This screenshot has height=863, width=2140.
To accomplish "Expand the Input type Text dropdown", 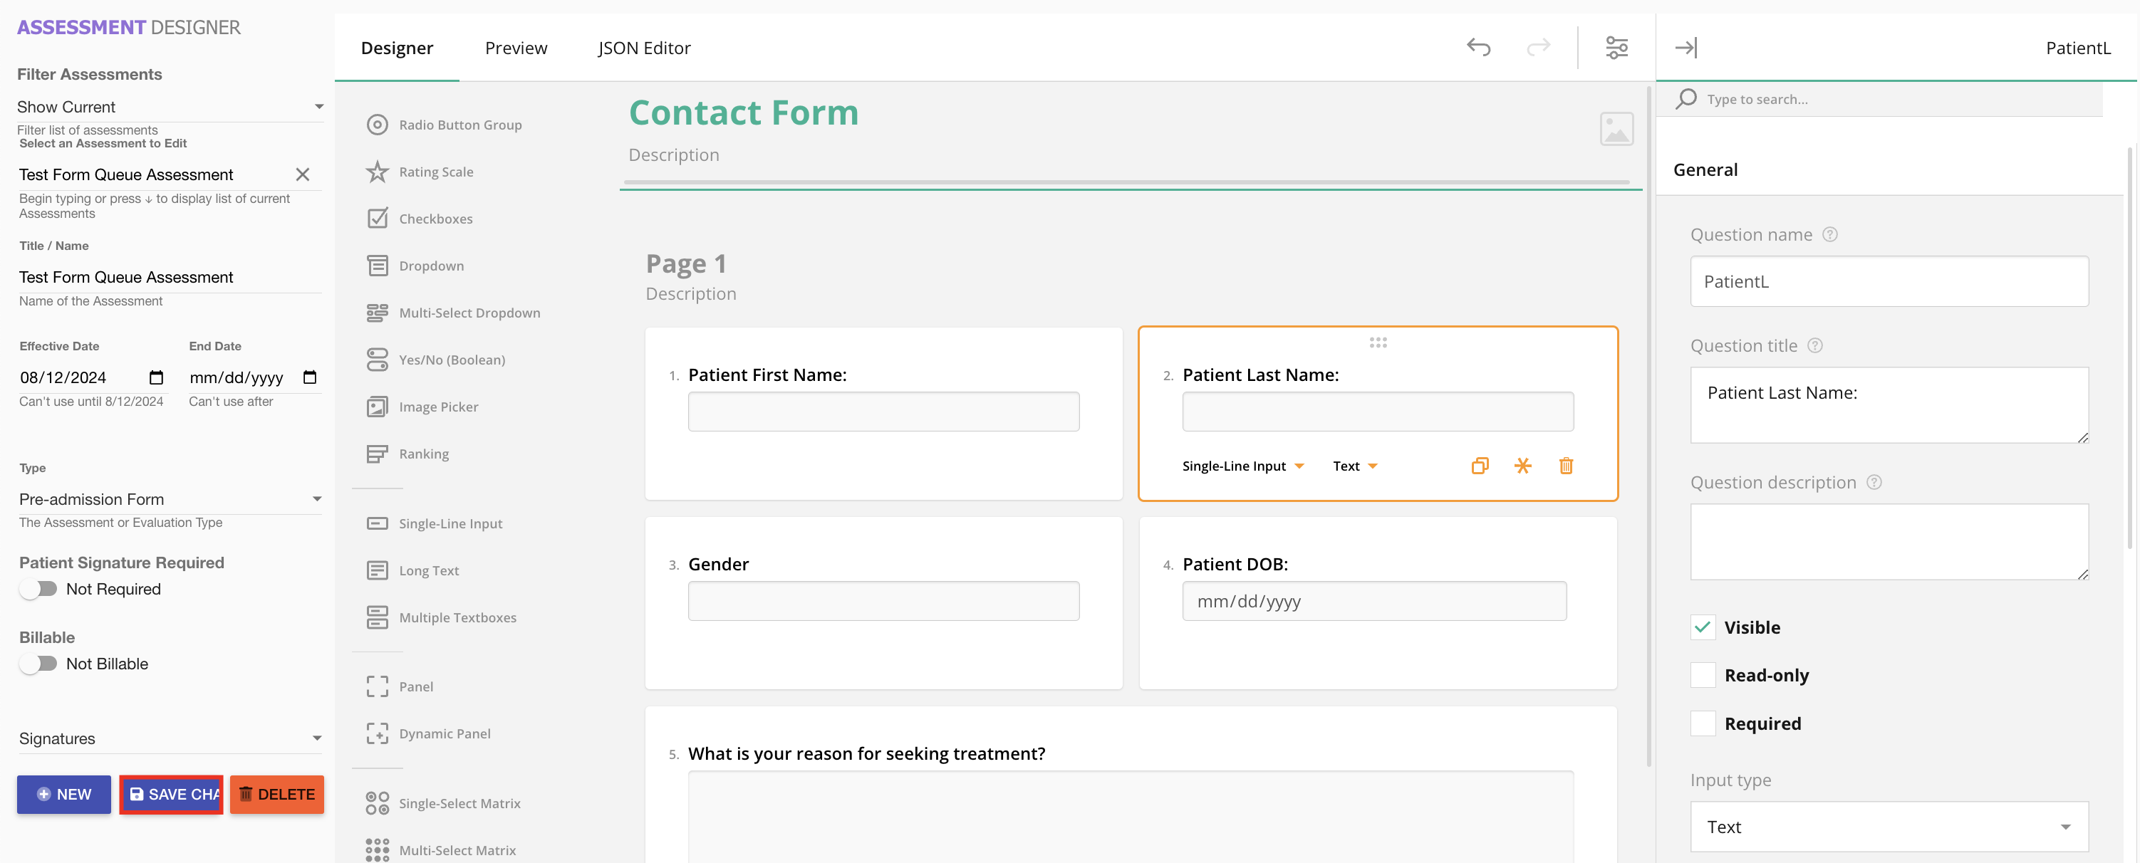I will point(1889,827).
